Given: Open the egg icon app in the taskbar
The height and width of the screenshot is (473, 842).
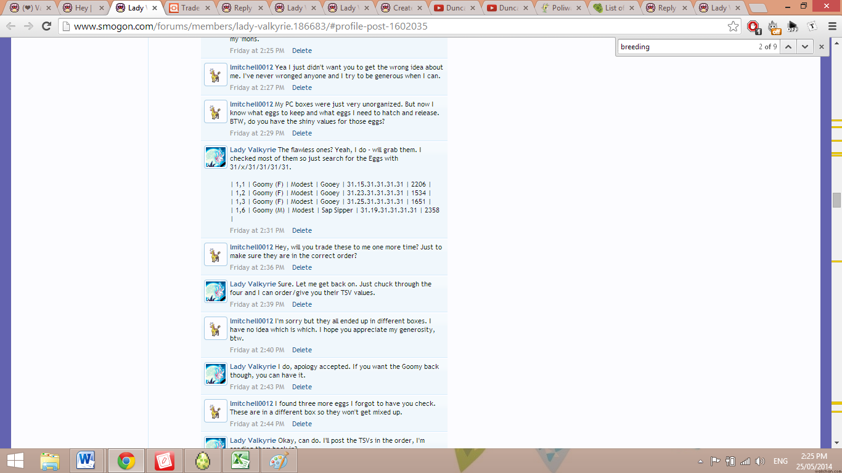Looking at the screenshot, I should click(203, 461).
